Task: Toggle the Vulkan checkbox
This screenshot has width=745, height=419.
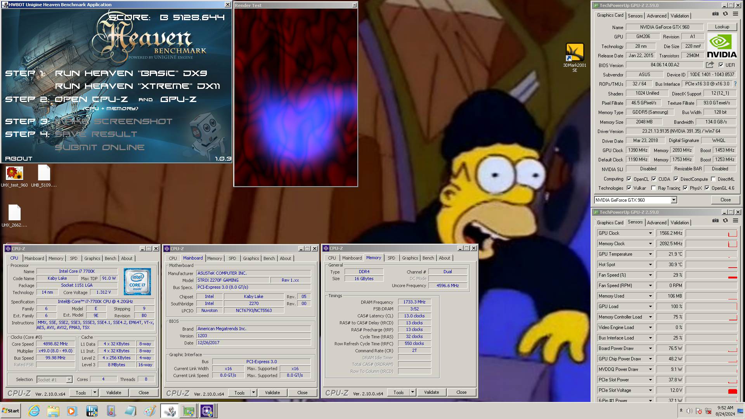Action: click(x=629, y=188)
